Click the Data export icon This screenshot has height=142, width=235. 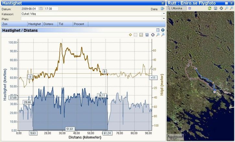(x=162, y=8)
